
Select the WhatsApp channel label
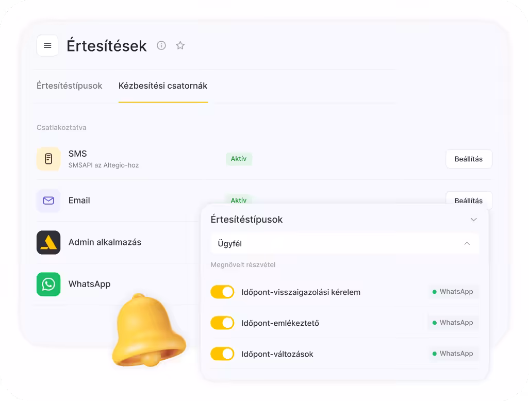point(89,285)
